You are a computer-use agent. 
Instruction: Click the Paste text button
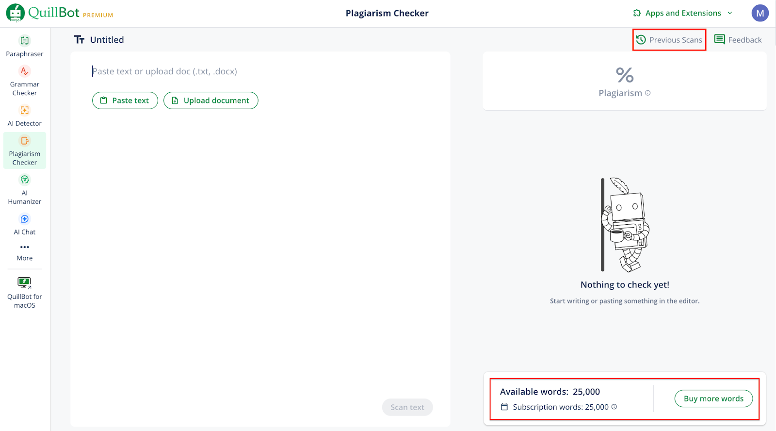(125, 100)
